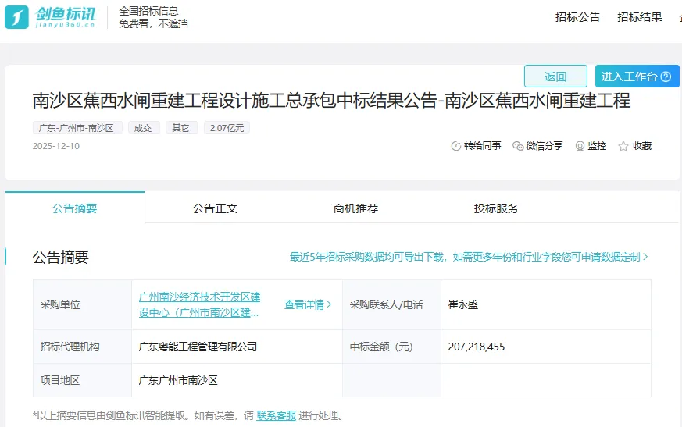The width and height of the screenshot is (682, 427).
Task: Click the question mark icon in 进入工作台
Action: click(666, 77)
